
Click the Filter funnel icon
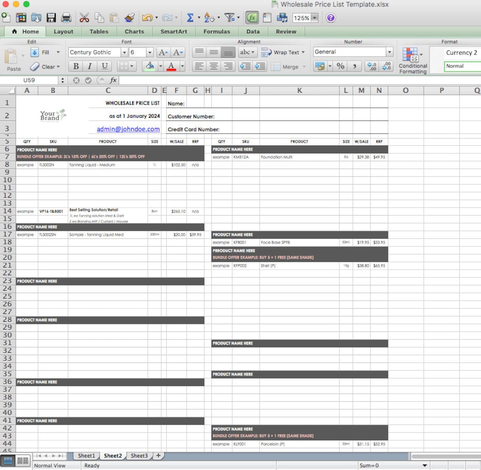pyautogui.click(x=229, y=17)
